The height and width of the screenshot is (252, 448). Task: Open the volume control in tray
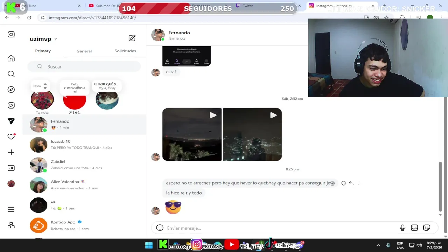tap(419, 245)
